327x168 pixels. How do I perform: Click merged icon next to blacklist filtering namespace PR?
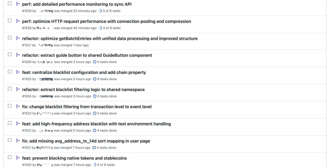[x=18, y=89]
